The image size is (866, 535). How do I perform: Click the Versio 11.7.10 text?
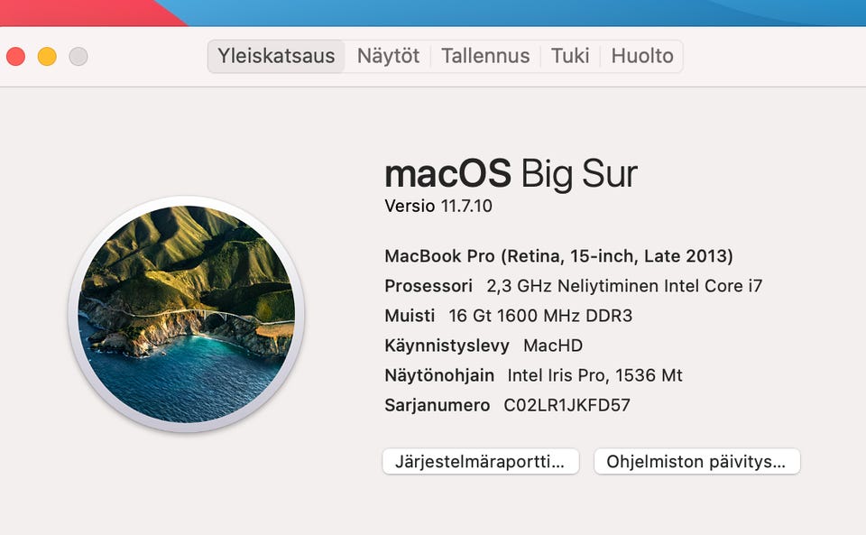438,206
